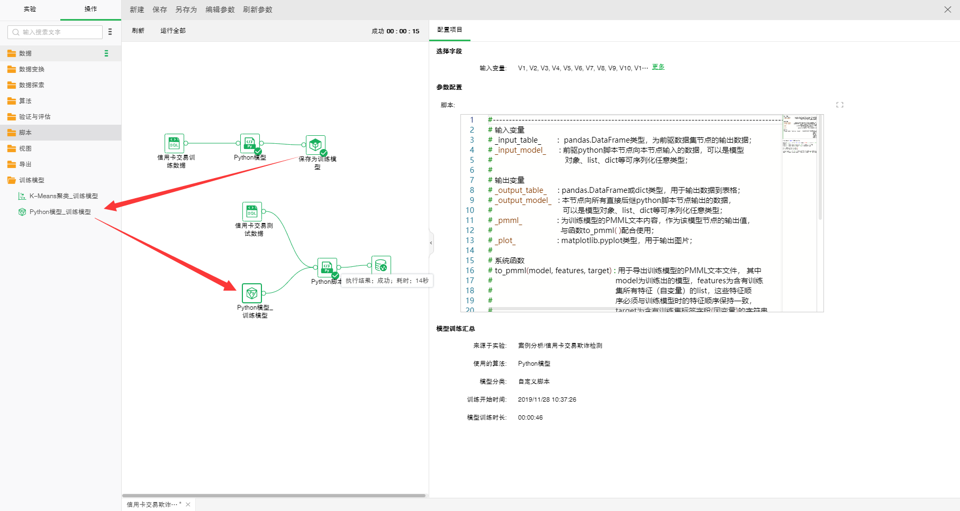Click line 13 _plot_ in script

pos(505,240)
